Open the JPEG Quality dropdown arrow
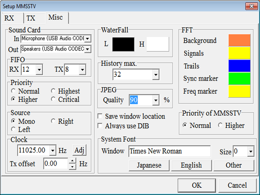 [x=156, y=100]
